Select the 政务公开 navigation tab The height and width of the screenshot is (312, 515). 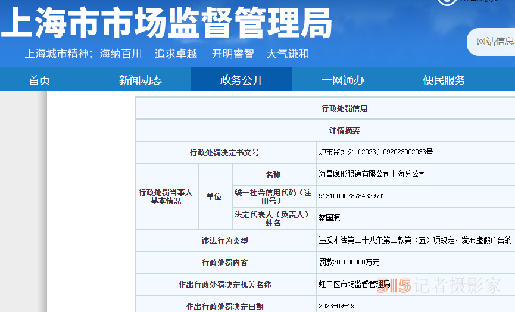(241, 79)
